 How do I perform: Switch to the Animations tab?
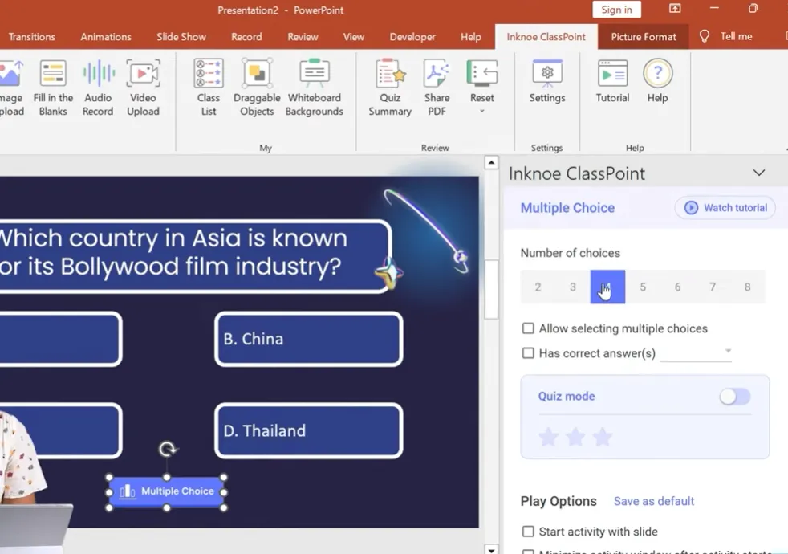click(x=106, y=37)
